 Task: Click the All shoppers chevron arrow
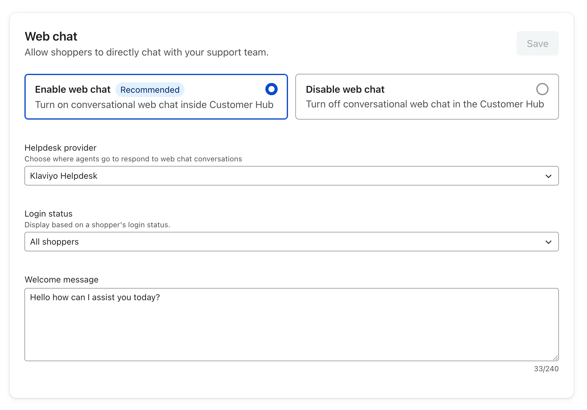(548, 242)
